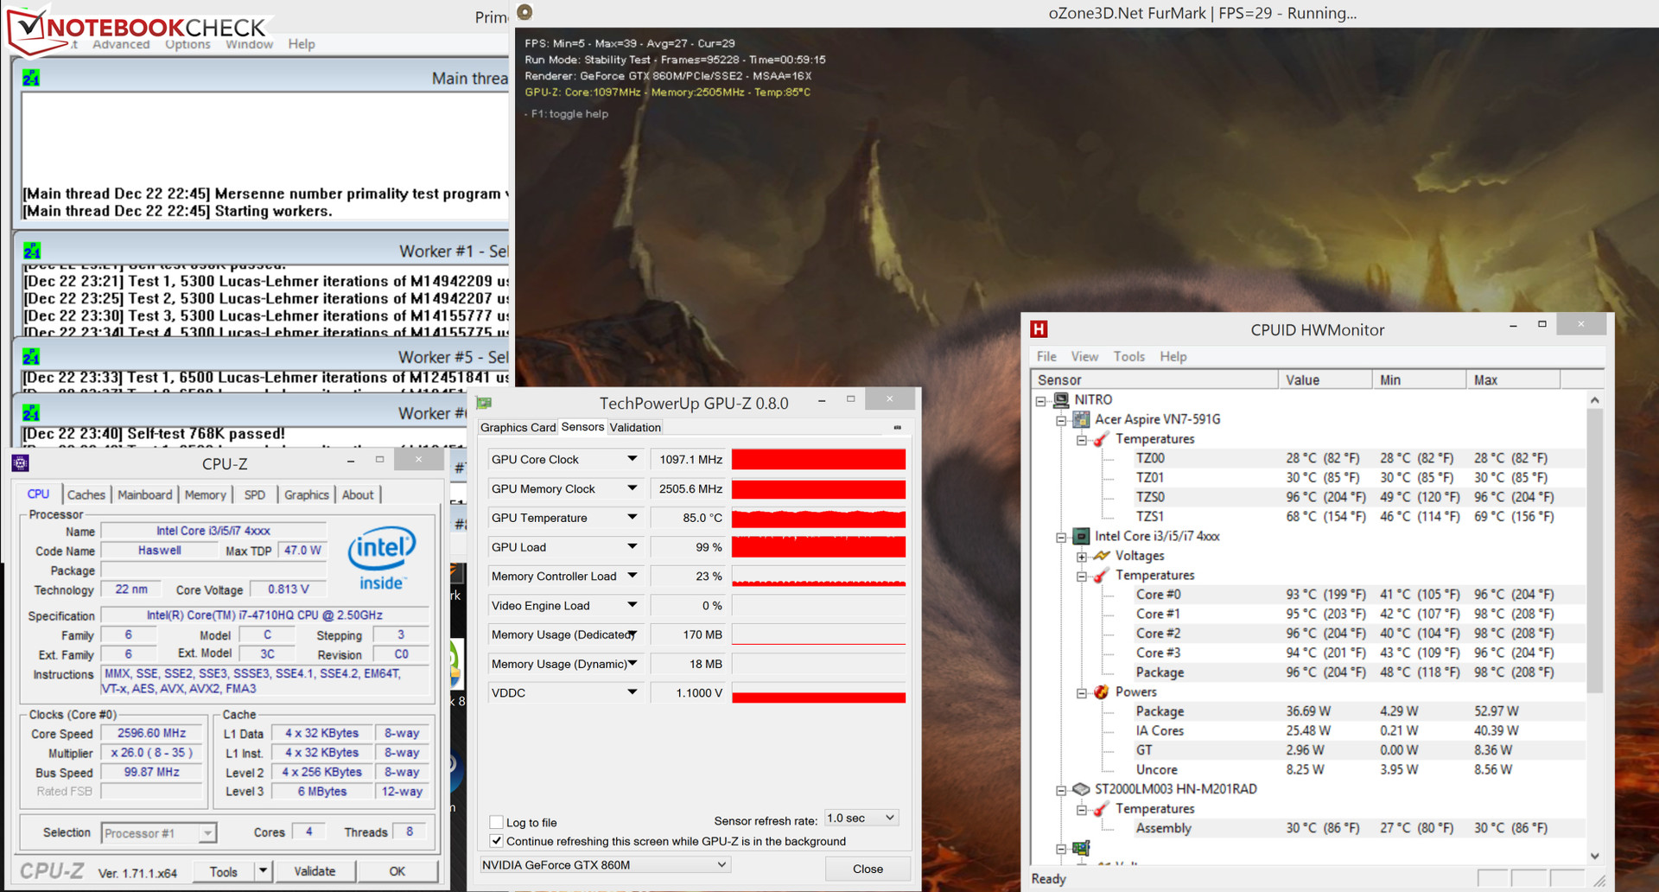Collapse the ST2000LM003 drive node
The width and height of the screenshot is (1659, 892).
click(1061, 790)
